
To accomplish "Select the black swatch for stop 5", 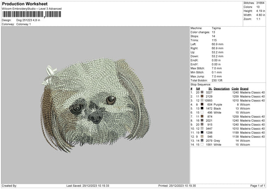I will (x=202, y=108).
